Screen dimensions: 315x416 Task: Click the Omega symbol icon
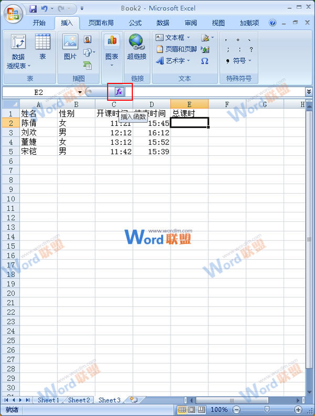[205, 61]
